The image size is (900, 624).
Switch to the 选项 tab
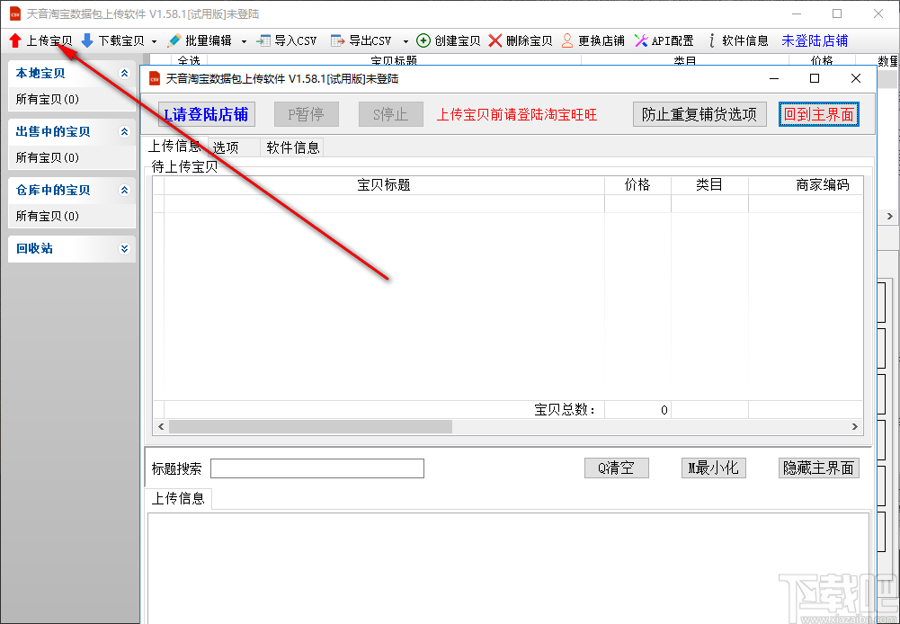234,147
